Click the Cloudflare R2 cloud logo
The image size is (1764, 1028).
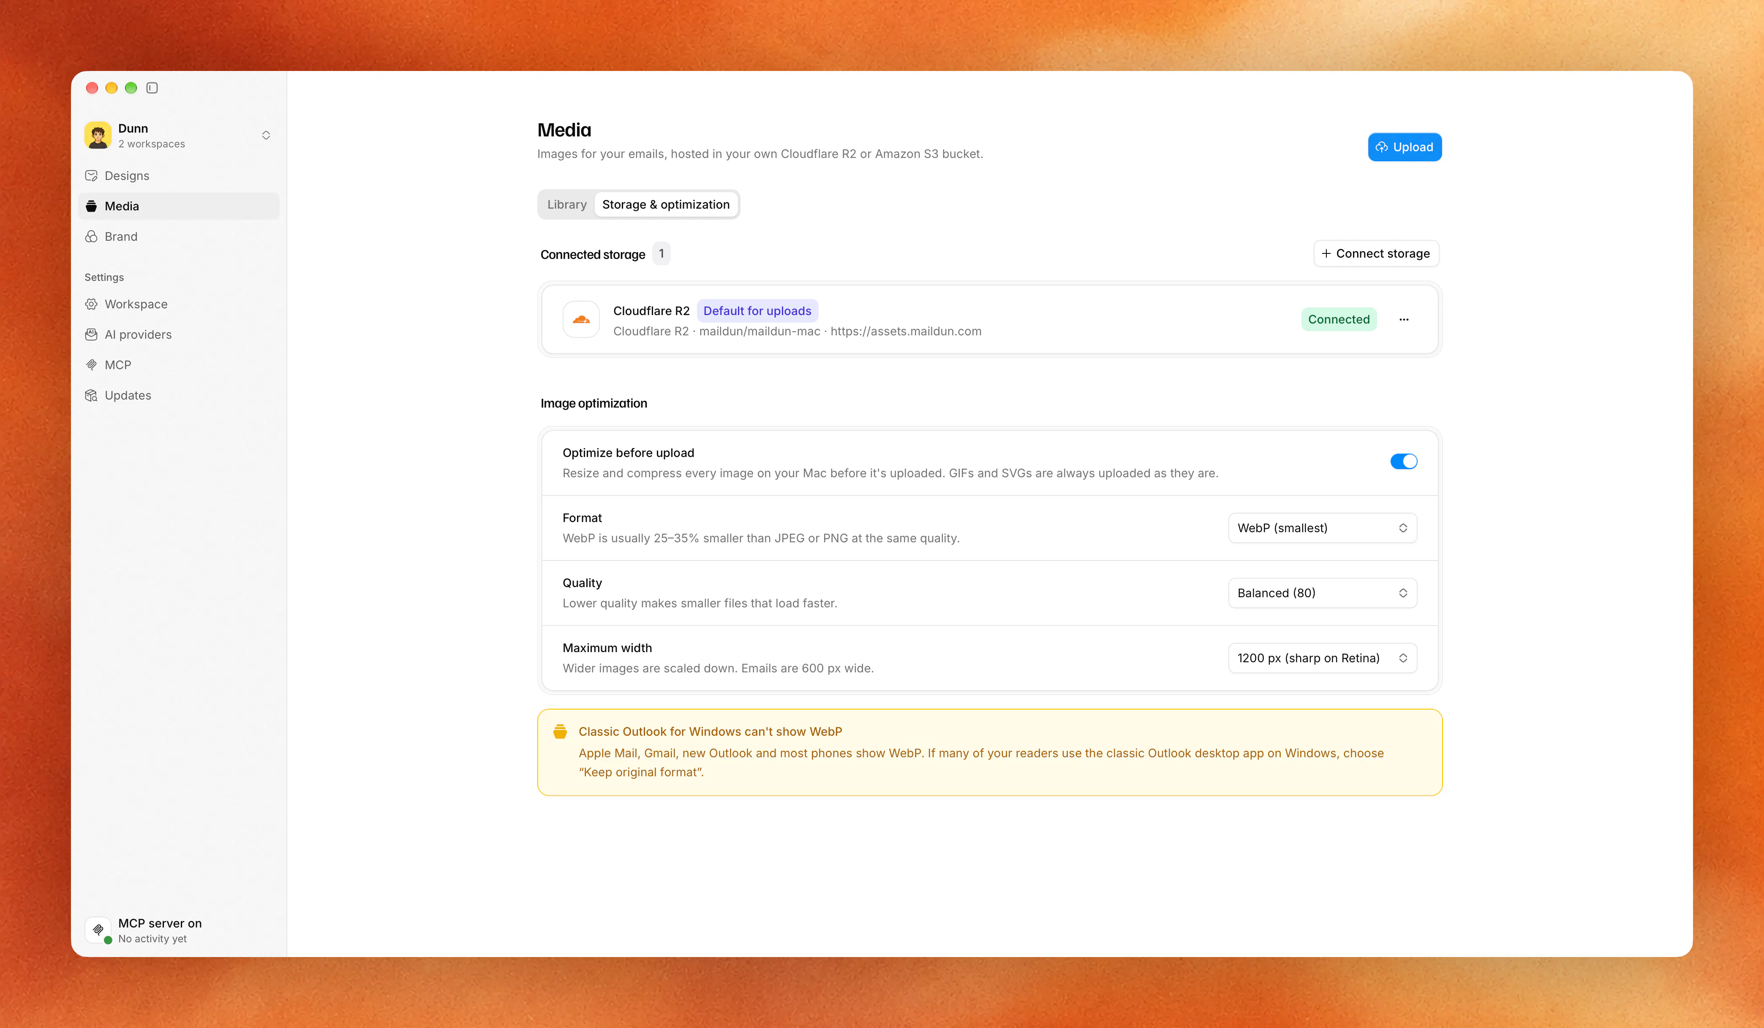click(x=581, y=319)
